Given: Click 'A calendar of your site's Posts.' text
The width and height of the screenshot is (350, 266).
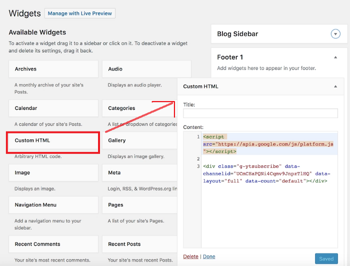Looking at the screenshot, I should (x=48, y=124).
